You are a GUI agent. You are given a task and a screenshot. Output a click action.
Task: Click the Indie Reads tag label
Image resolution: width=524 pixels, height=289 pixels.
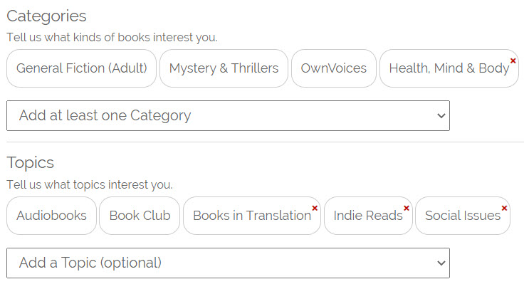click(x=367, y=216)
